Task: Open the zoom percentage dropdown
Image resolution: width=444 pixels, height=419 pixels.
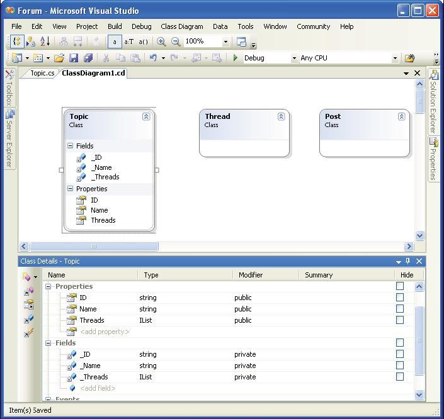Action: click(225, 42)
